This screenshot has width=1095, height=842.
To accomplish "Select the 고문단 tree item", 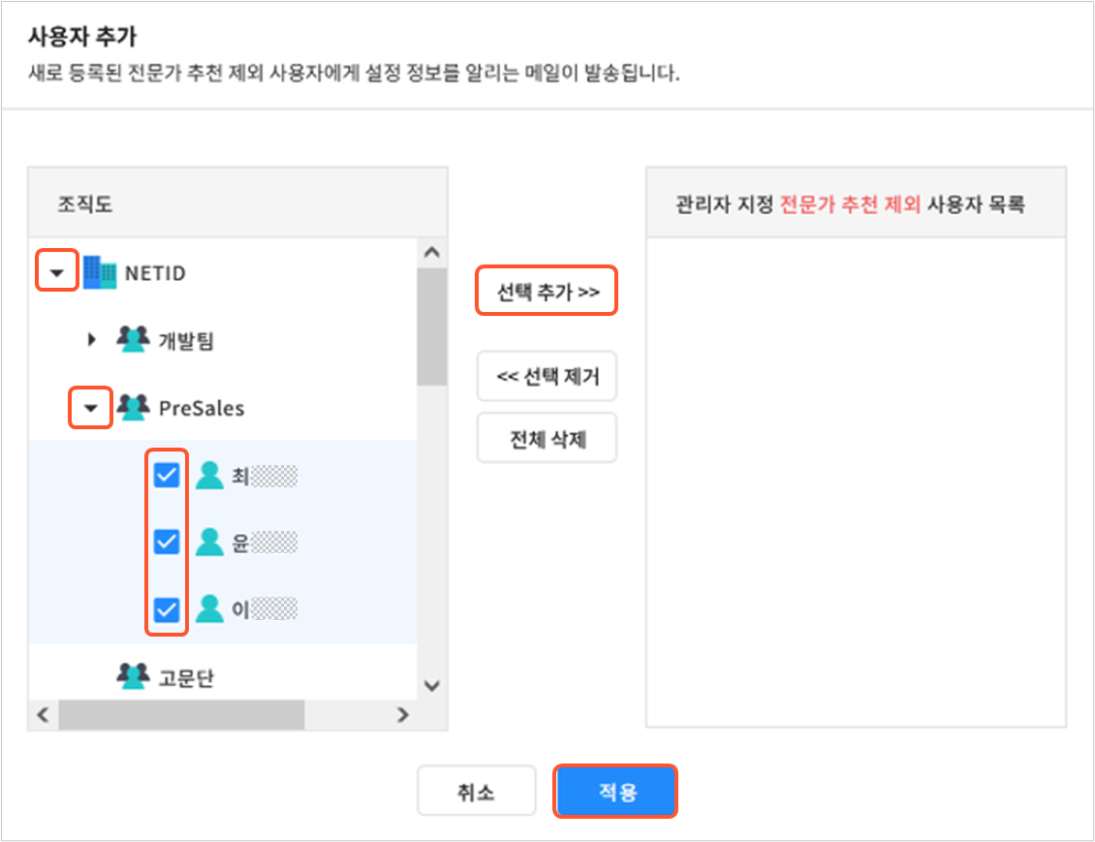I will pos(186,677).
